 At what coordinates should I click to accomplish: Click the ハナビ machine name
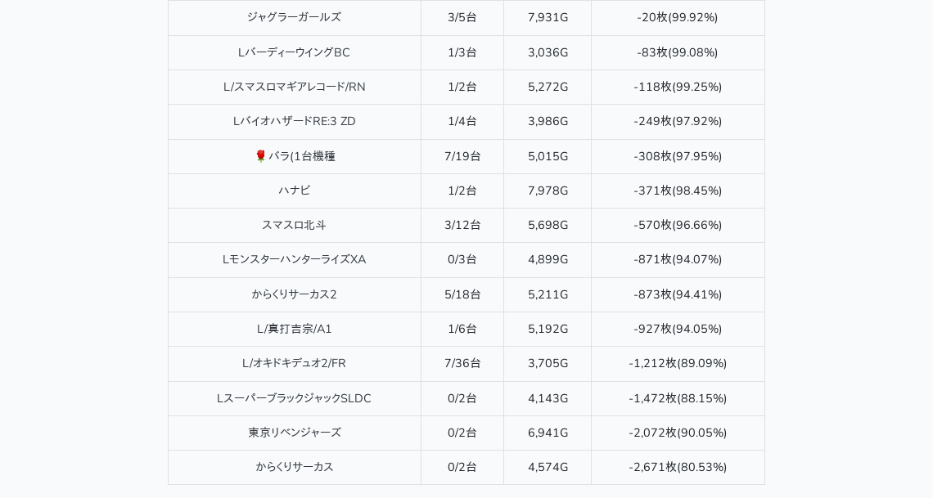pyautogui.click(x=294, y=191)
